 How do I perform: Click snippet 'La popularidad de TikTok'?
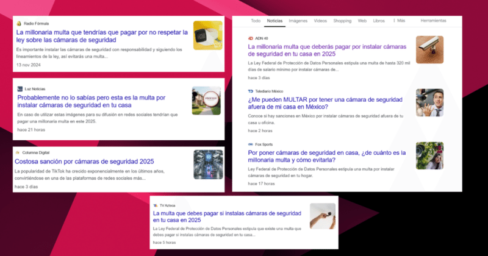pyautogui.click(x=89, y=174)
